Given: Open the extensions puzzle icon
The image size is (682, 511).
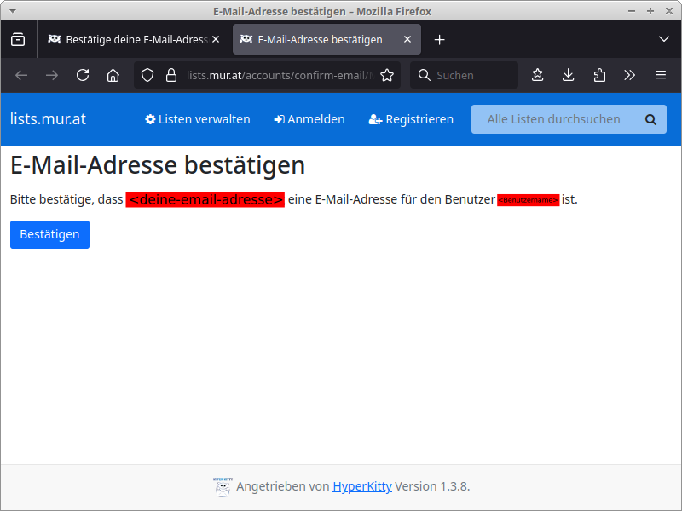Looking at the screenshot, I should pyautogui.click(x=599, y=75).
